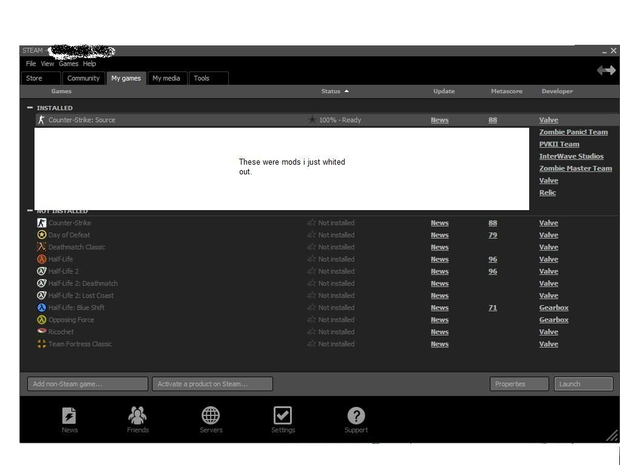
Task: Open Properties for the selected game
Action: click(519, 384)
